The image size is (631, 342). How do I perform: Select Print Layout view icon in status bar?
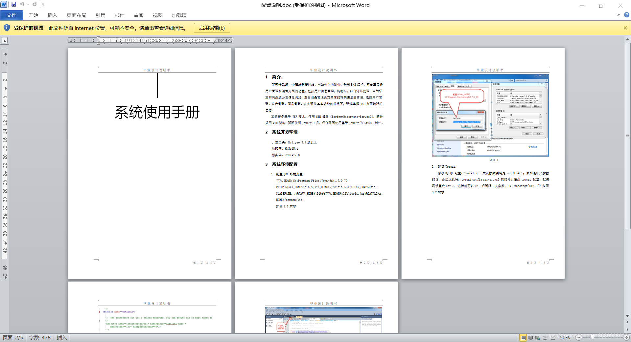click(523, 338)
